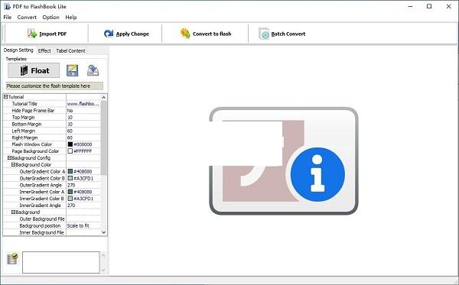Click the Batch Convert icon
Viewport: 459px width, 285px height.
264,34
